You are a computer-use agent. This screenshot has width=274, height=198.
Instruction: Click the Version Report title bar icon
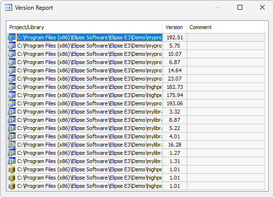point(8,8)
